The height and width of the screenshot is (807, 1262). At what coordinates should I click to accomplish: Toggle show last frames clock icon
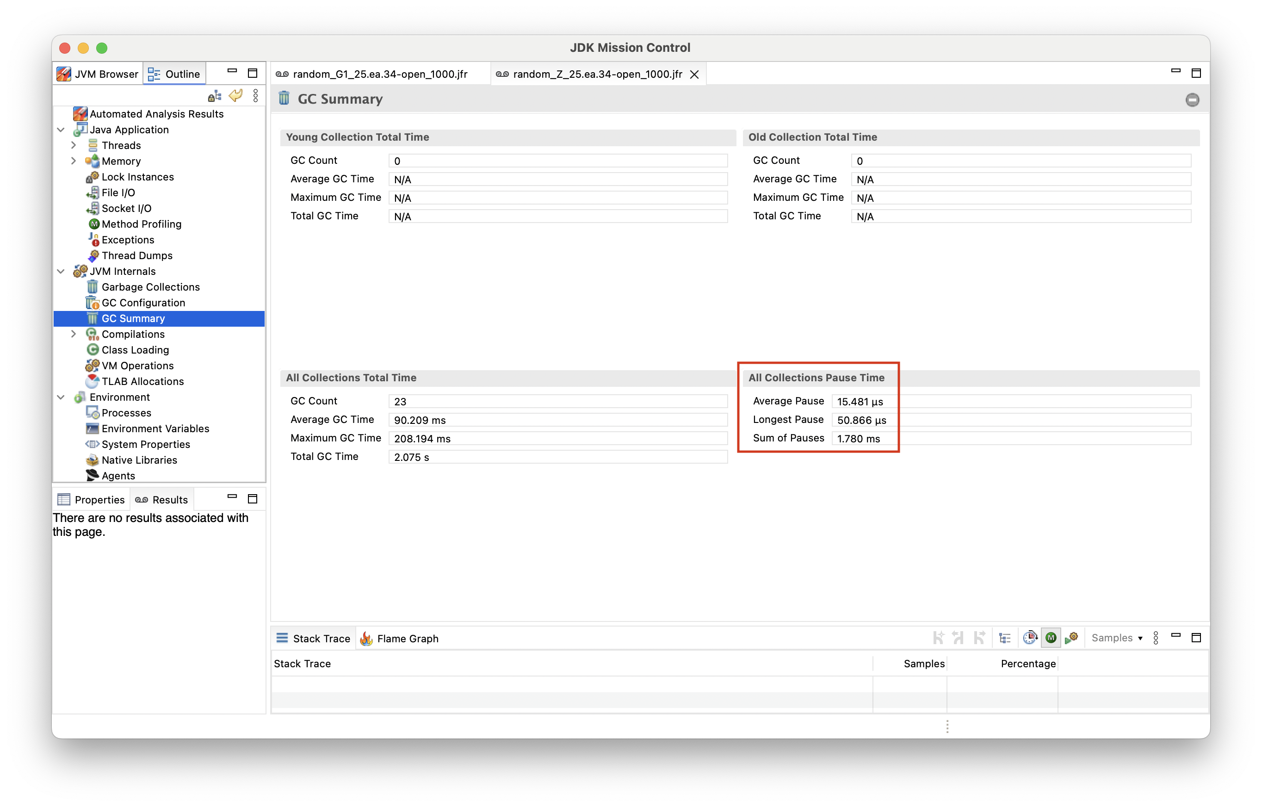(x=1030, y=638)
